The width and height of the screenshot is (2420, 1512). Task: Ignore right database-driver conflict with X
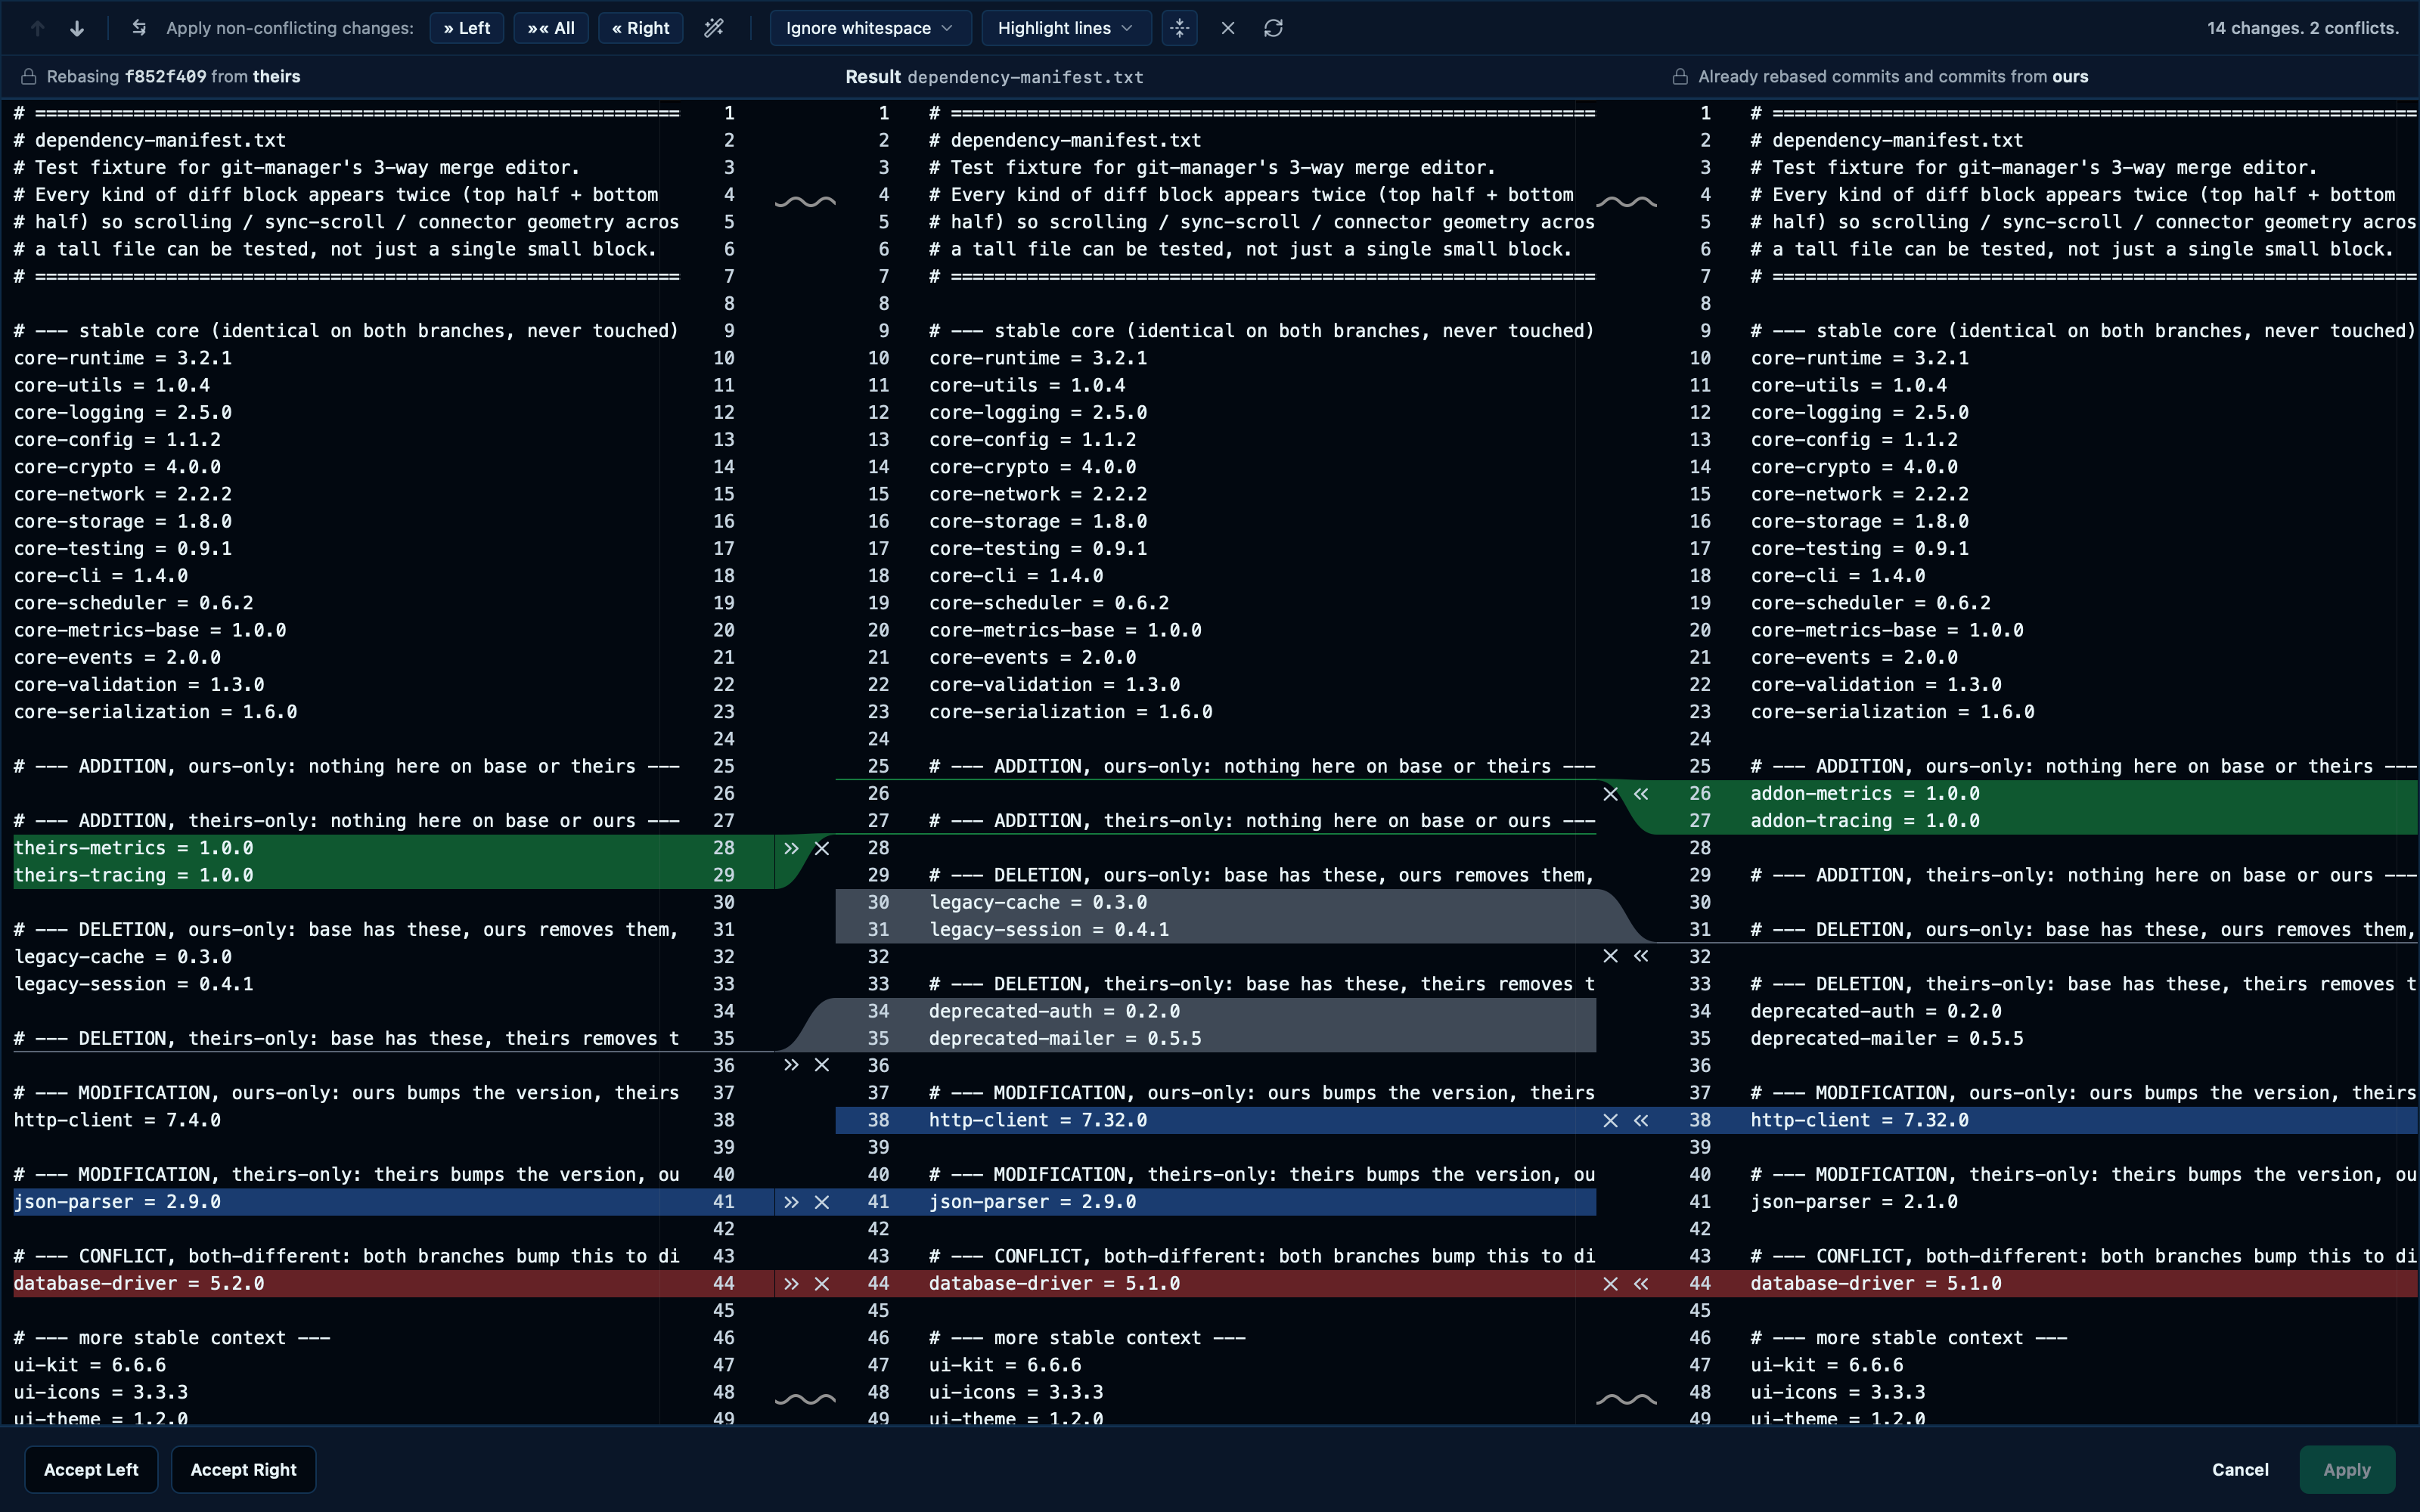(x=1610, y=1284)
